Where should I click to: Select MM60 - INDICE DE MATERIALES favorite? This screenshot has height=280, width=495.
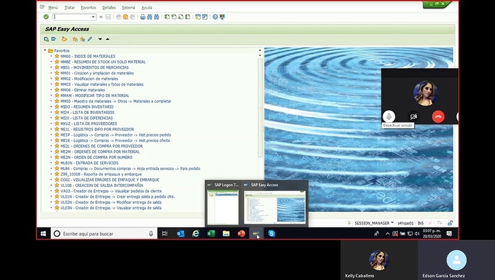(88, 56)
